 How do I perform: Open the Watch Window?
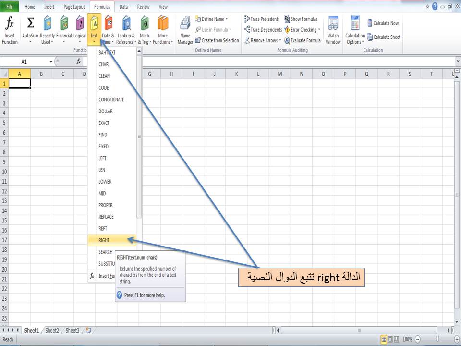[333, 31]
